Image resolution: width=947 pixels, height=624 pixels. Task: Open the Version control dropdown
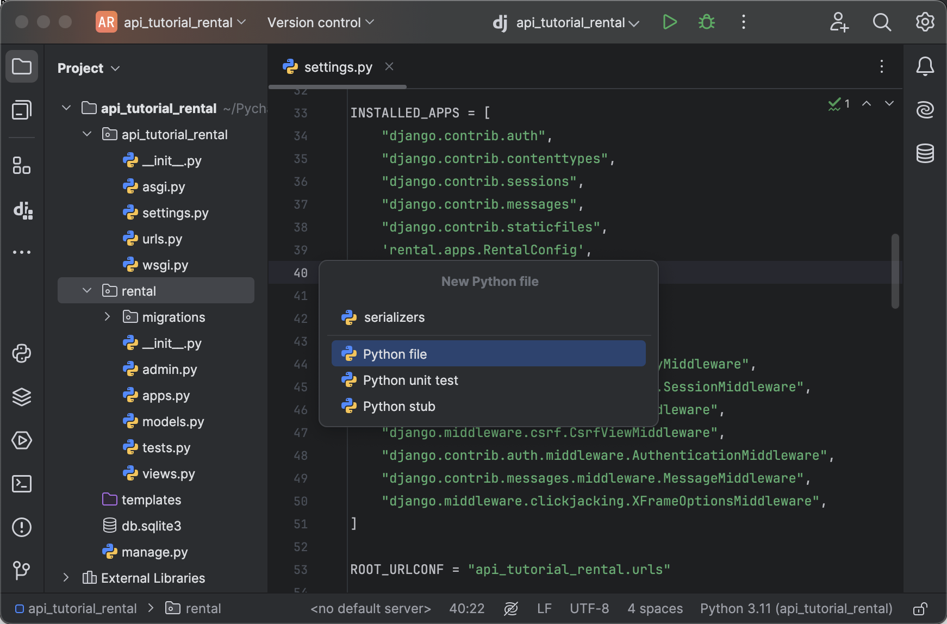(x=320, y=22)
